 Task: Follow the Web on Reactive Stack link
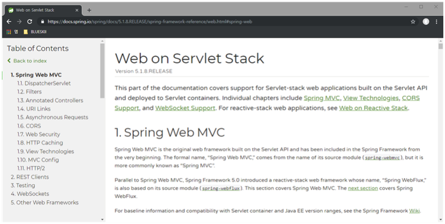(374, 108)
